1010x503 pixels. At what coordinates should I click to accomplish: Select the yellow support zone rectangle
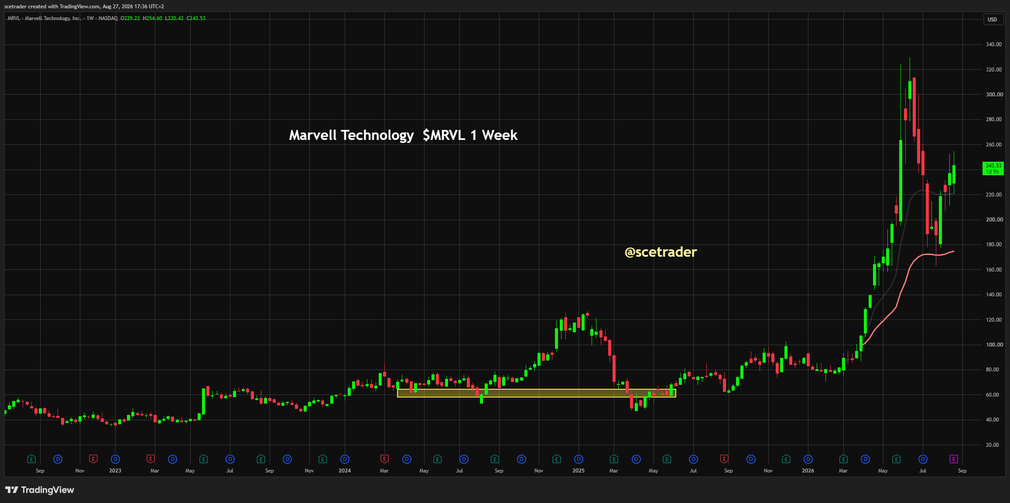coord(536,393)
